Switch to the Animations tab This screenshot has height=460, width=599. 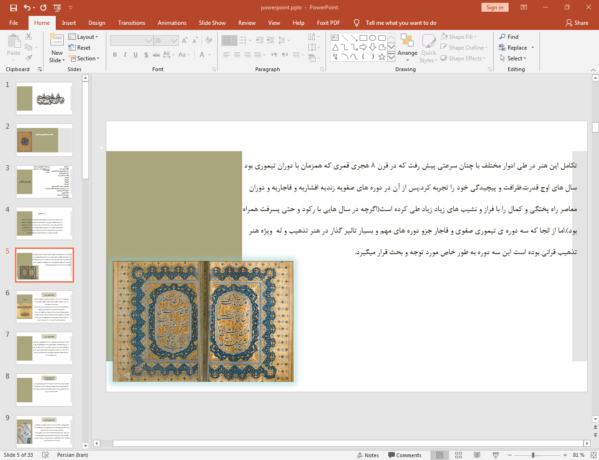point(172,23)
